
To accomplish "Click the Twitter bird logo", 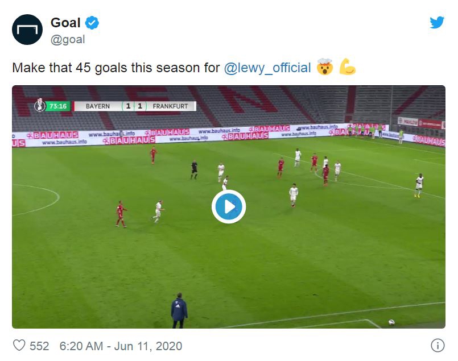I will point(437,22).
